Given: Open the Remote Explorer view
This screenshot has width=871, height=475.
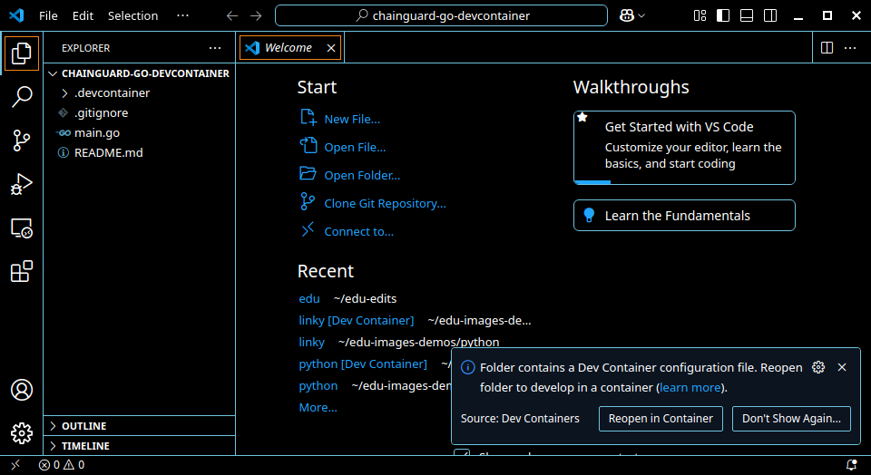Looking at the screenshot, I should [22, 228].
